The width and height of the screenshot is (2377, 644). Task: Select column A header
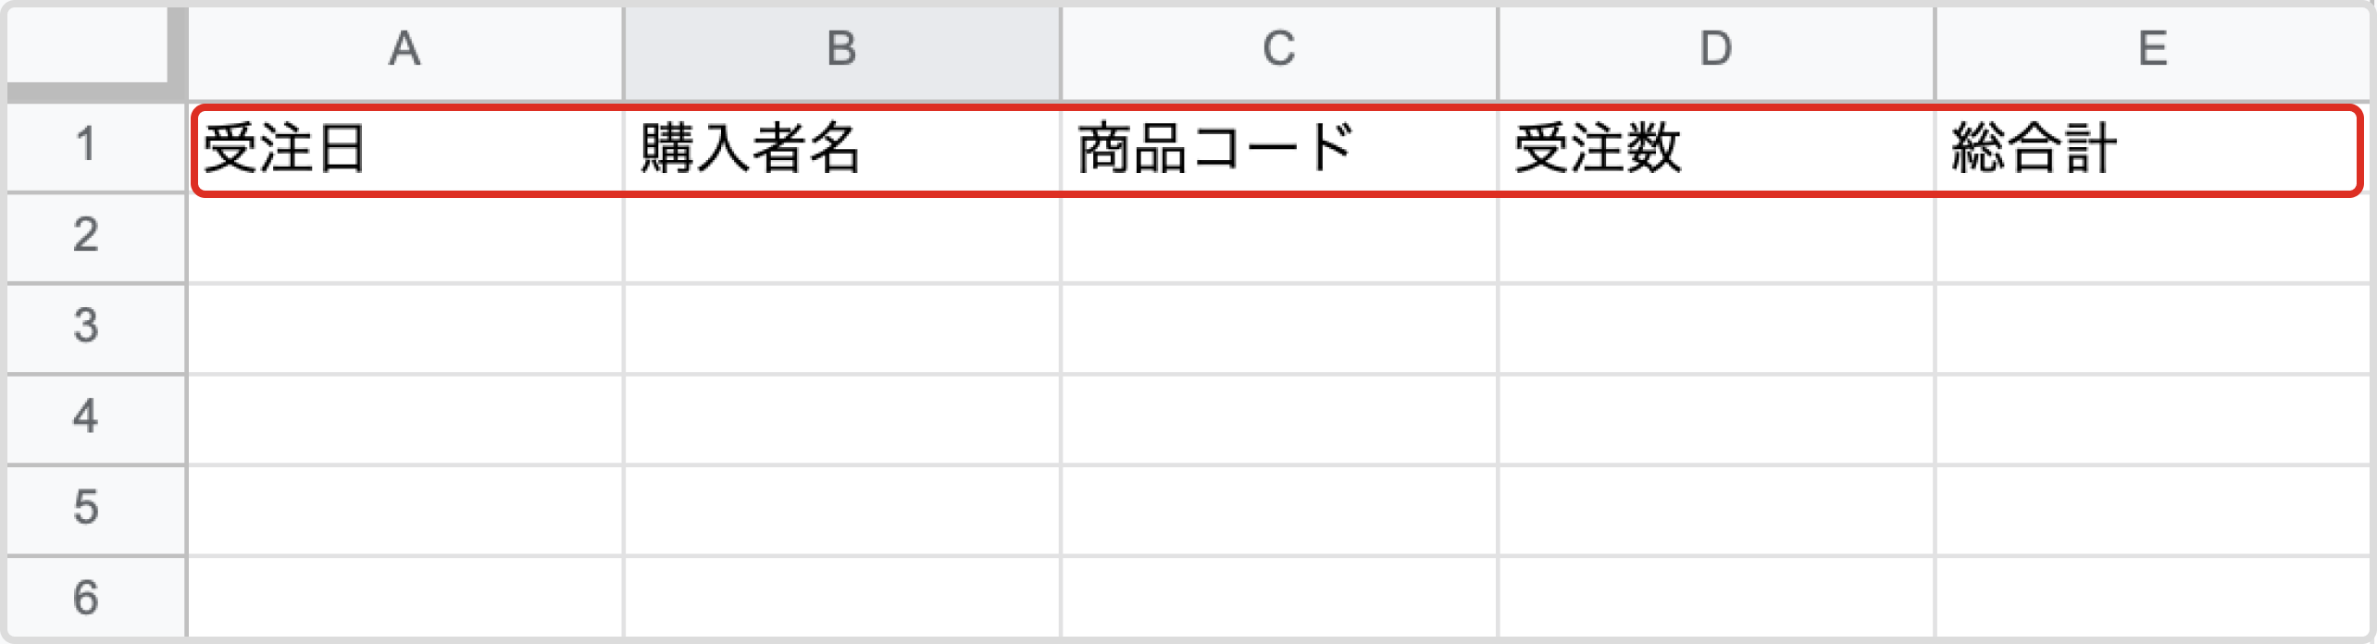click(x=404, y=50)
